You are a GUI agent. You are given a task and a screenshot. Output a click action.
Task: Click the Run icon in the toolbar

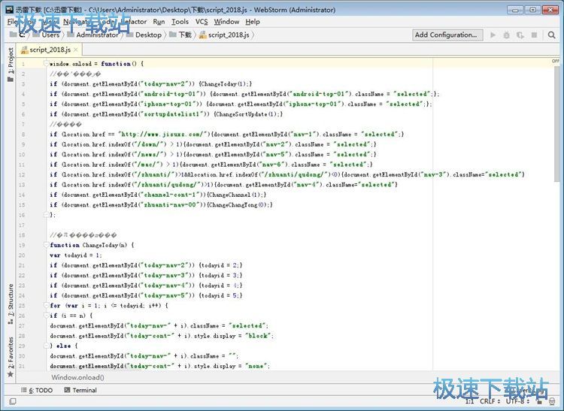click(493, 35)
